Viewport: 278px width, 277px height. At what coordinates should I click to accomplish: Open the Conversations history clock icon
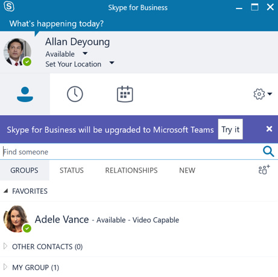75,94
